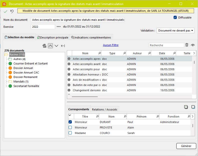The height and width of the screenshot is (156, 198).
Task: Click the left arrow collapse panel icon
Action: coord(63,45)
